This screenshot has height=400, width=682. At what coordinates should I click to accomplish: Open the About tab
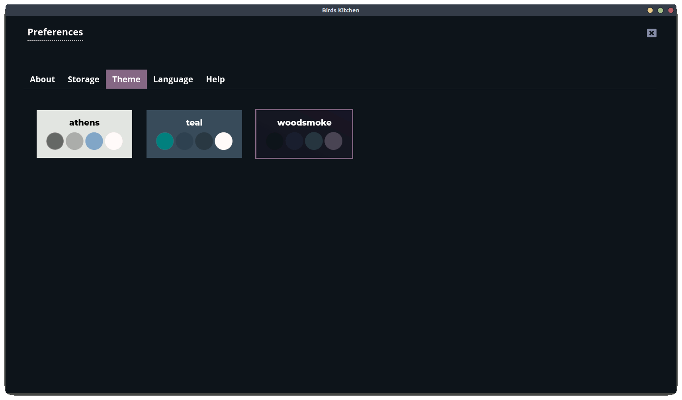click(42, 79)
